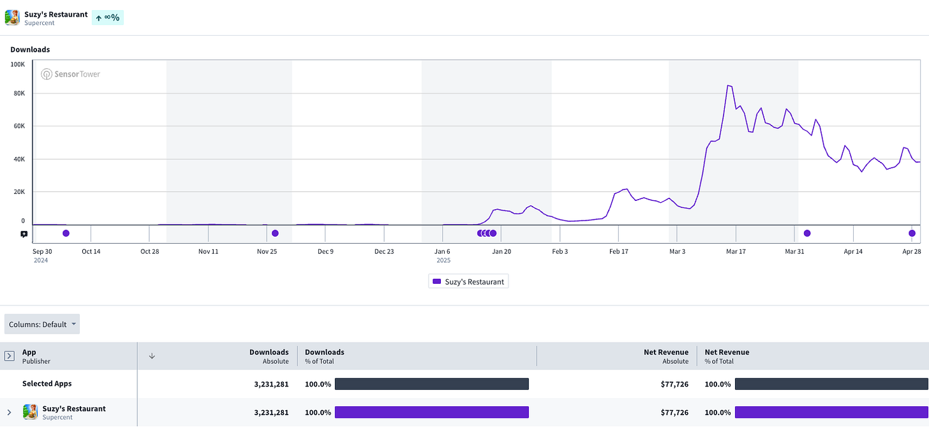The image size is (929, 442).
Task: Click the sort descending arrow in table header
Action: click(152, 356)
